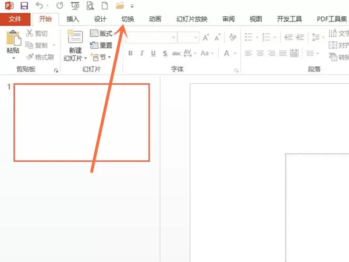The width and height of the screenshot is (349, 262).
Task: Create a new blank presentation icon
Action: tap(105, 6)
